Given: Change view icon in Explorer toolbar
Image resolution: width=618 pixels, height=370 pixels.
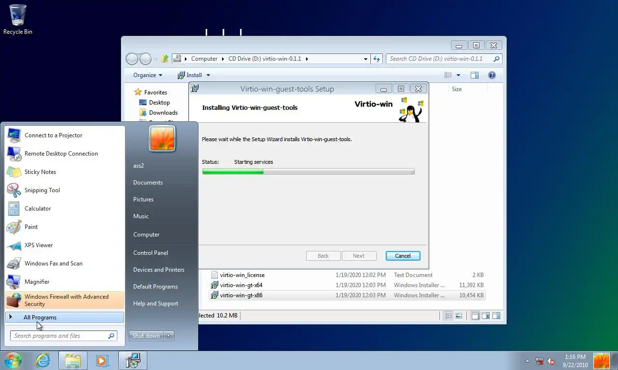Looking at the screenshot, I should click(x=448, y=75).
